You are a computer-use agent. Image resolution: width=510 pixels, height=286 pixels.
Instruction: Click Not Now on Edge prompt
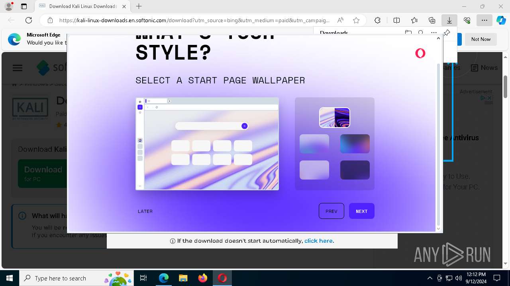(x=481, y=39)
